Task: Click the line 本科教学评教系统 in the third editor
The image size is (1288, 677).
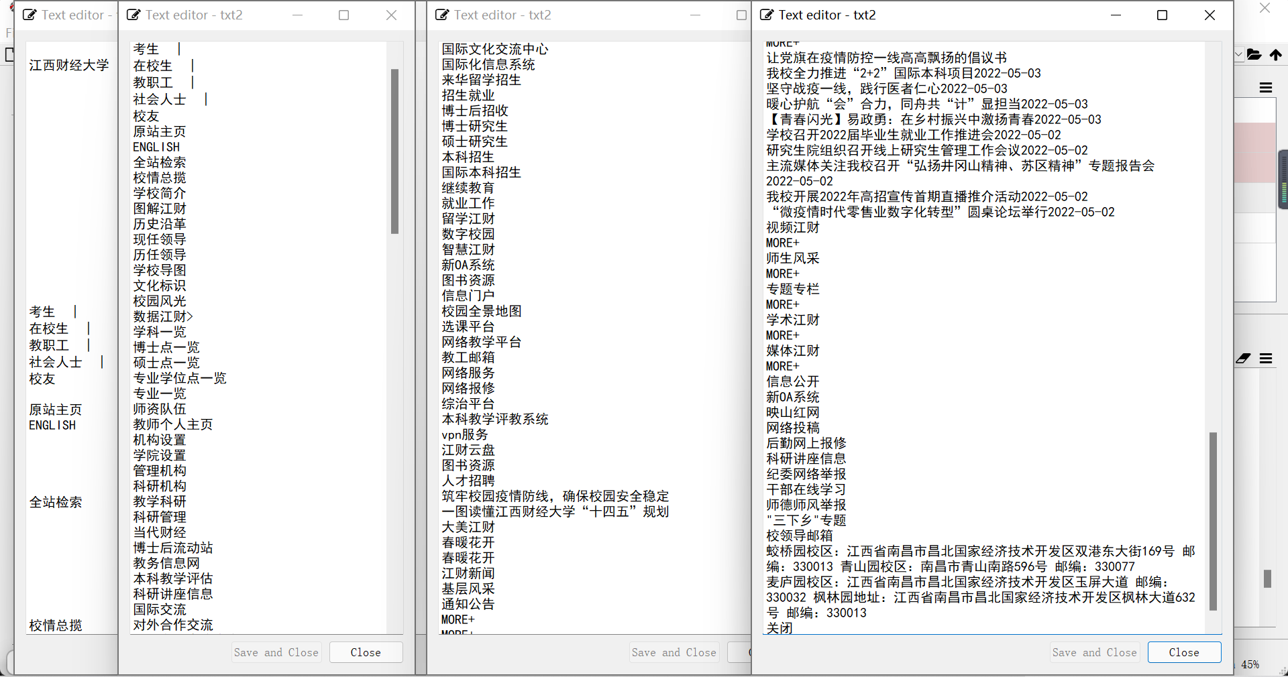Action: coord(495,419)
